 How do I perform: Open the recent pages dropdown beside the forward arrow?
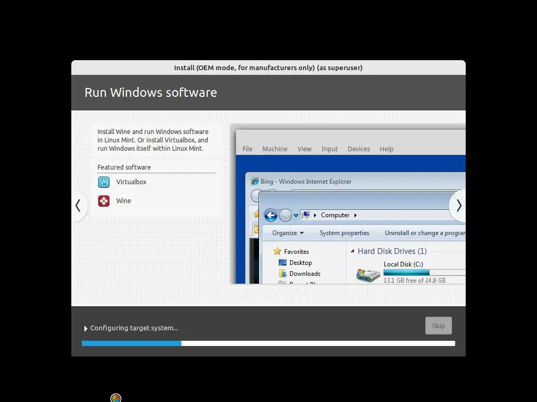[296, 216]
